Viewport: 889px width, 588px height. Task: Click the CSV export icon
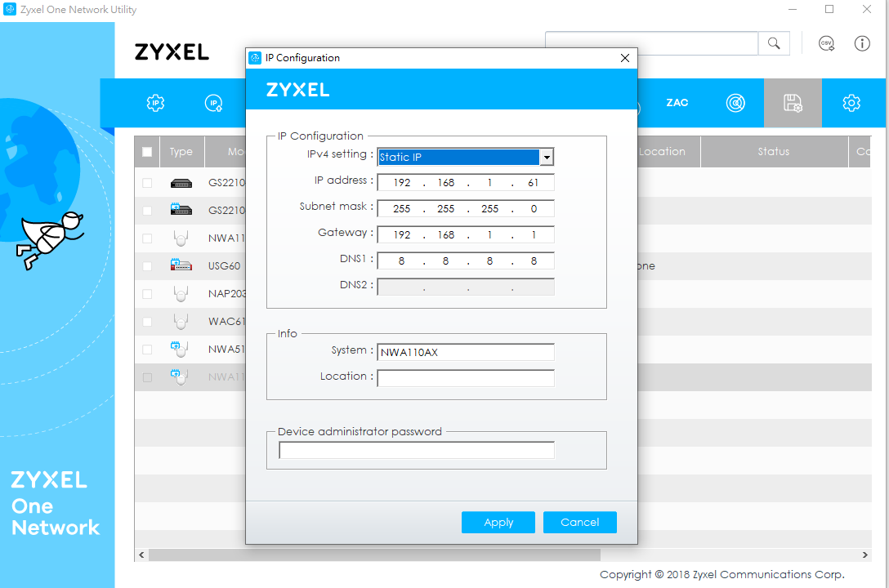[827, 43]
